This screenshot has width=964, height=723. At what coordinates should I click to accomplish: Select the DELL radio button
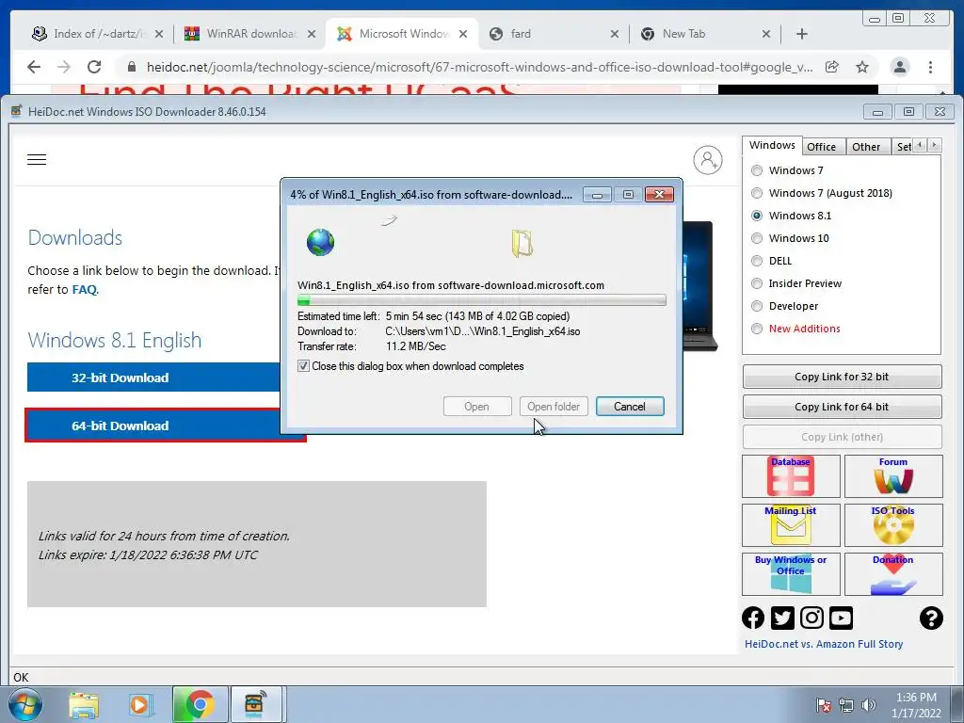pyautogui.click(x=757, y=261)
